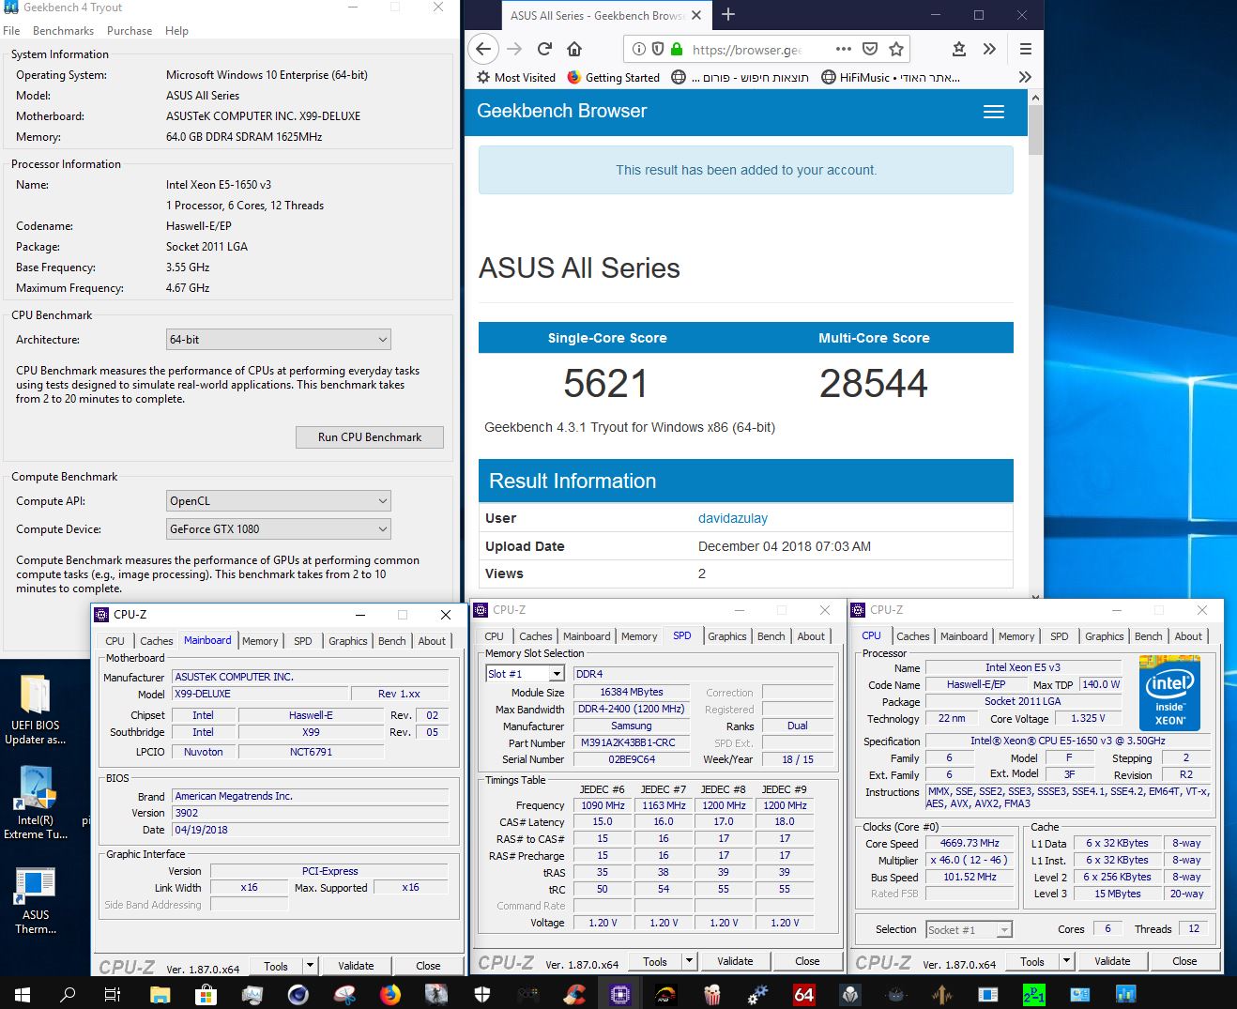Click Tools button in CPU tab CPU-Z window
The image size is (1237, 1009).
coord(1032,961)
